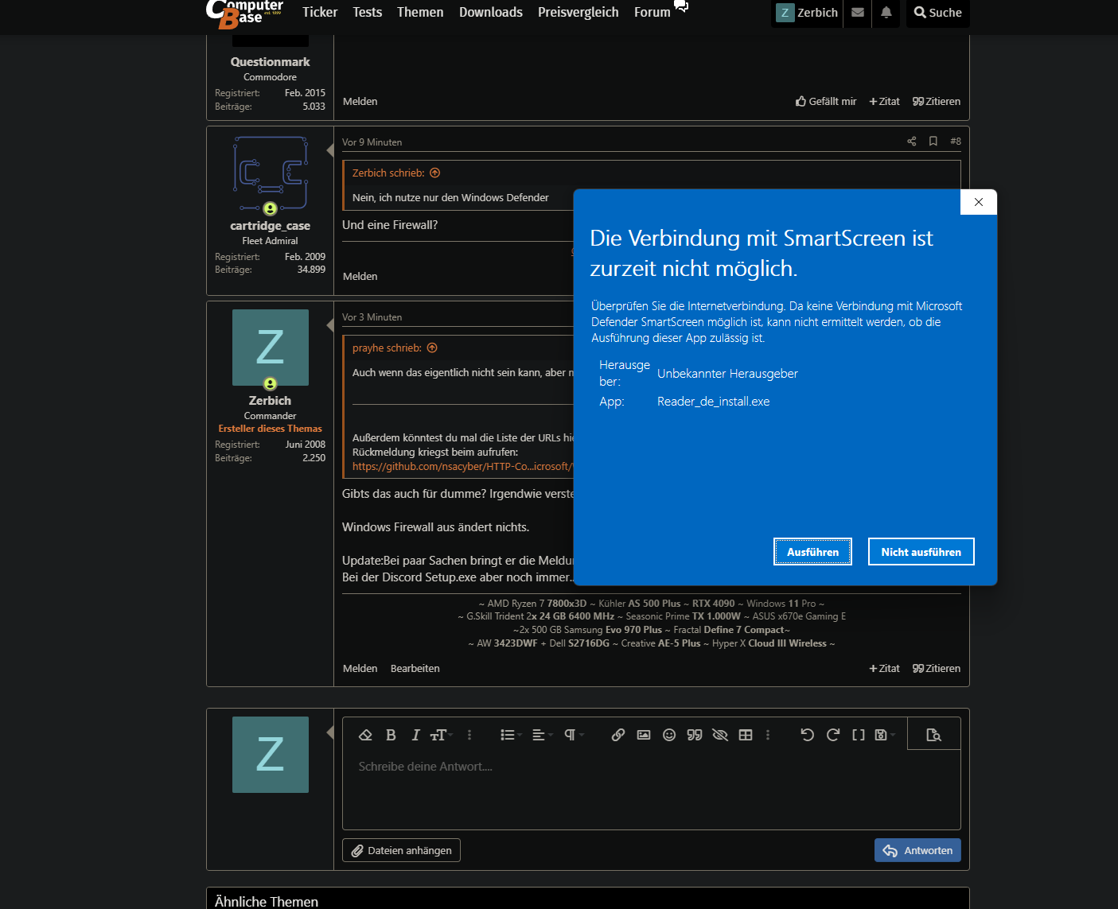Screen dimensions: 1118x909
Task: Open the Downloads menu
Action: click(491, 12)
